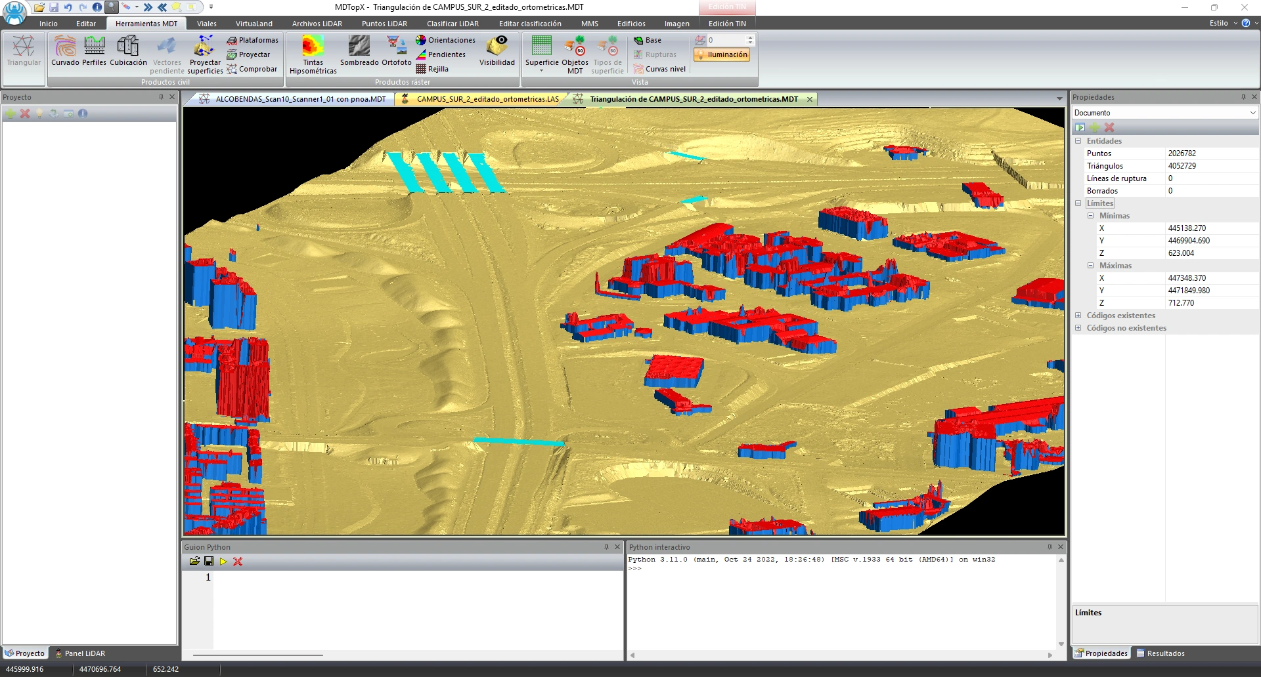Click the Proyectar tool in Productos civil
1261x677 pixels.
[248, 54]
